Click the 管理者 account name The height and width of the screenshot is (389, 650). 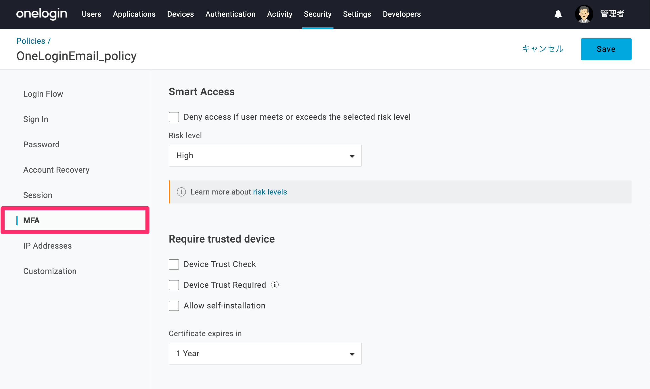point(612,14)
